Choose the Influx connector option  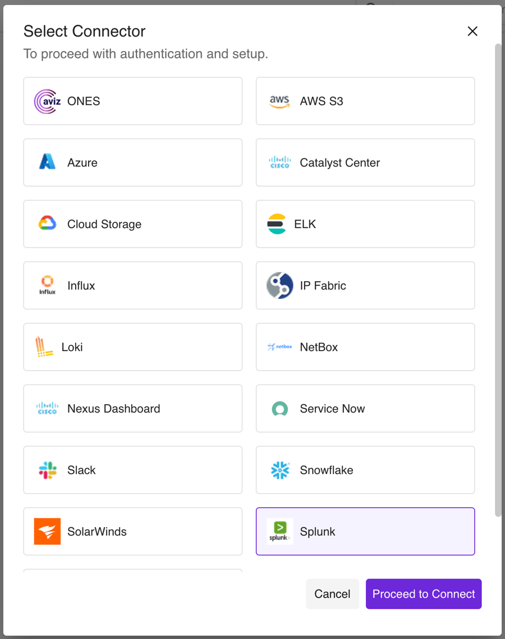[132, 286]
